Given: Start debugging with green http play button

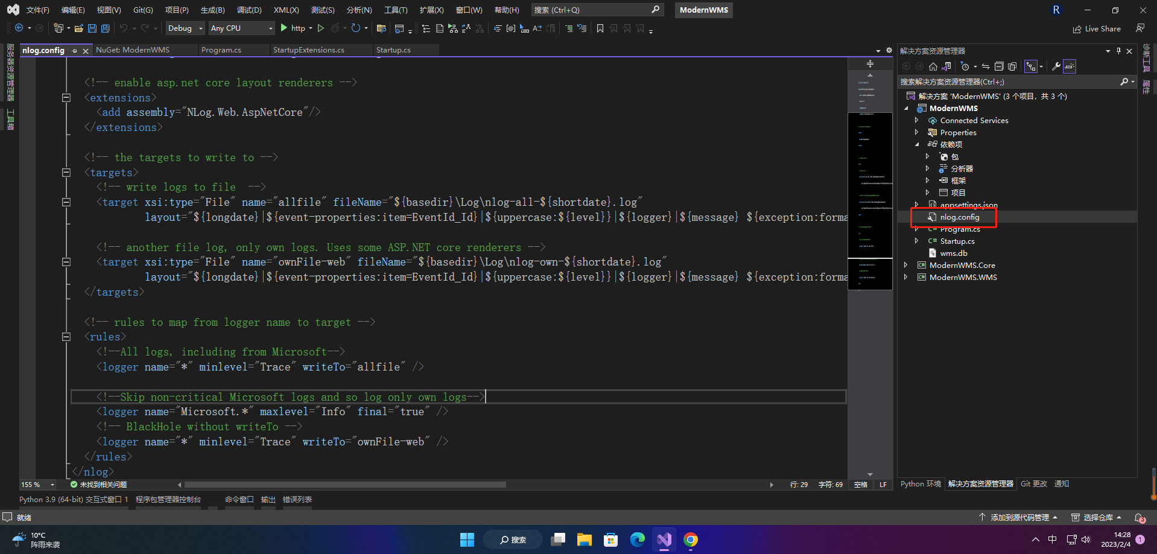Looking at the screenshot, I should click(x=293, y=28).
